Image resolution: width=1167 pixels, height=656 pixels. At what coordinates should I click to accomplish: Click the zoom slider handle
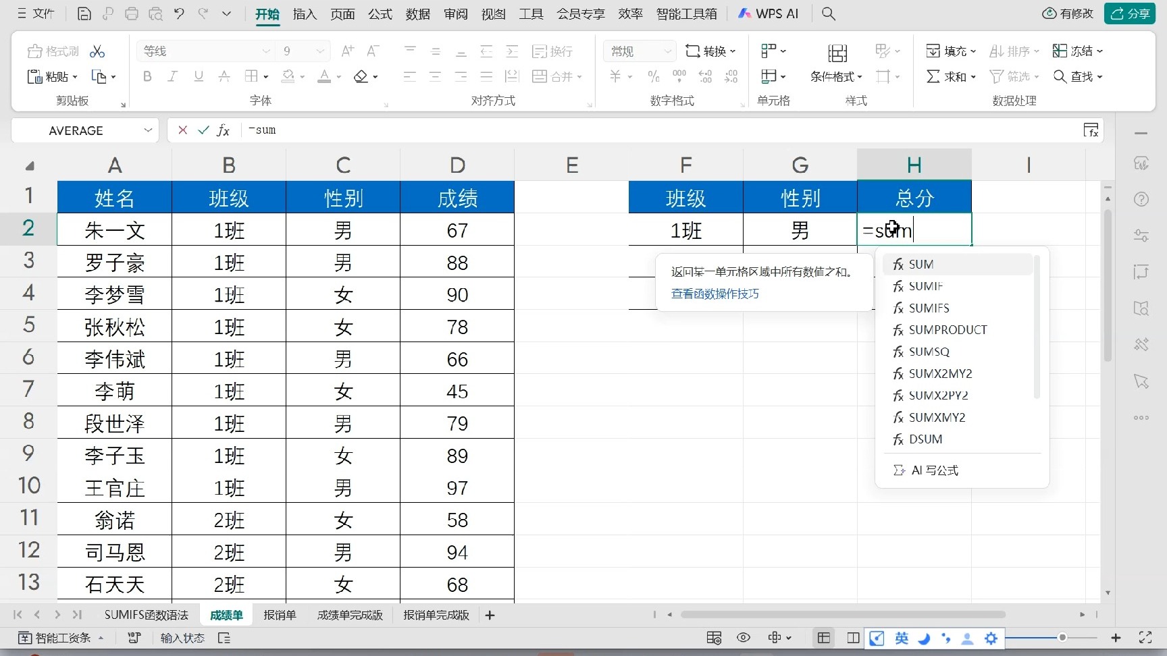click(1062, 637)
